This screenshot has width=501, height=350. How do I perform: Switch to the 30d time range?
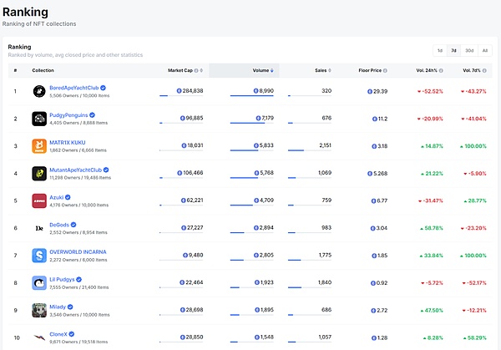[x=469, y=51]
